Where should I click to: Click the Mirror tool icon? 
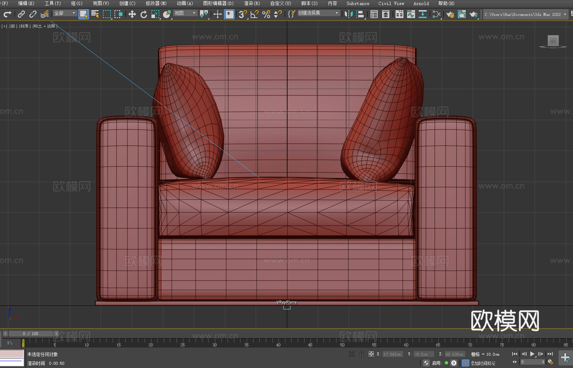coord(349,14)
